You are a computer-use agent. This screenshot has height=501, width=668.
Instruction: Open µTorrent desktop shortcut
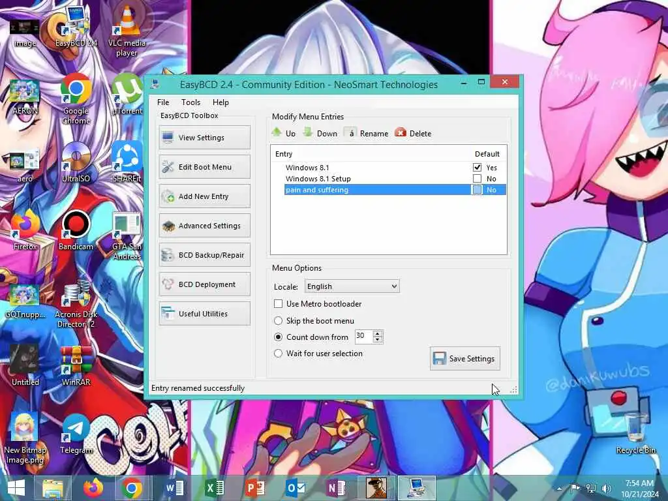(x=127, y=95)
